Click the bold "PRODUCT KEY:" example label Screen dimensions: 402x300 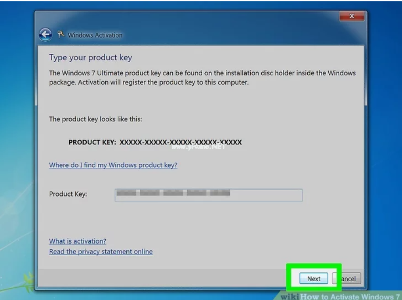pos(92,142)
